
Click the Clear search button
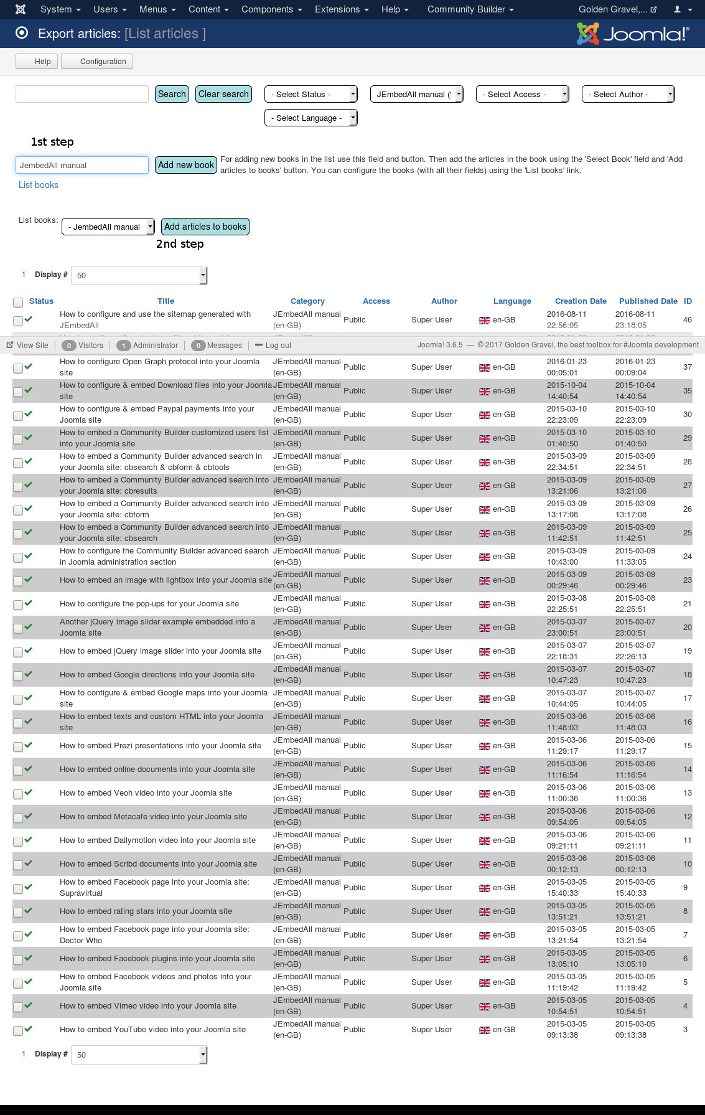223,94
